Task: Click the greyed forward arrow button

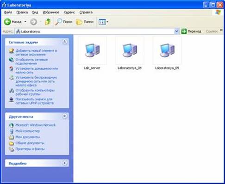Action: tap(33, 22)
